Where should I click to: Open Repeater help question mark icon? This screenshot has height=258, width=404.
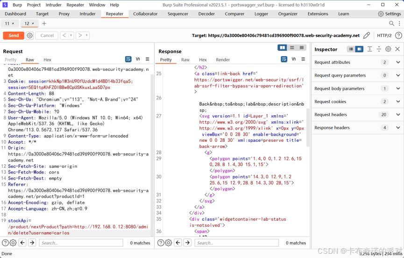[398, 35]
